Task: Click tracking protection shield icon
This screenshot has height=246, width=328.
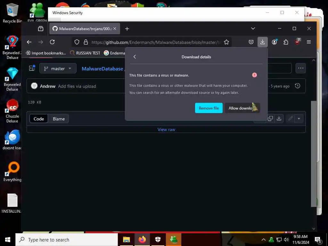Action: pos(77,42)
